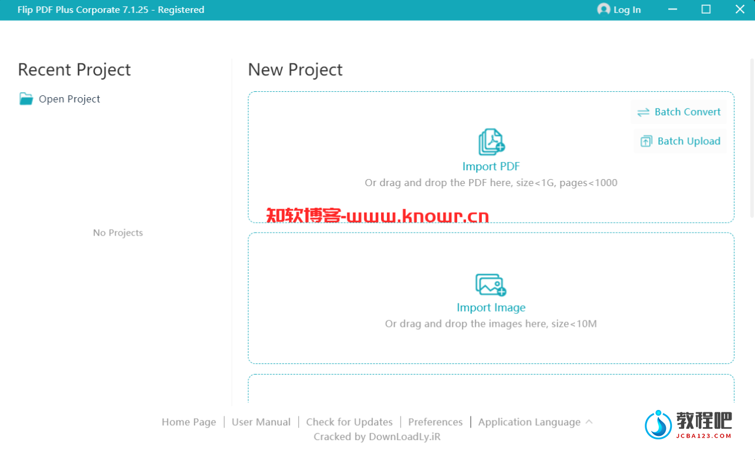Click the Import PDF document icon
Screen dimensions: 755x460
point(491,142)
